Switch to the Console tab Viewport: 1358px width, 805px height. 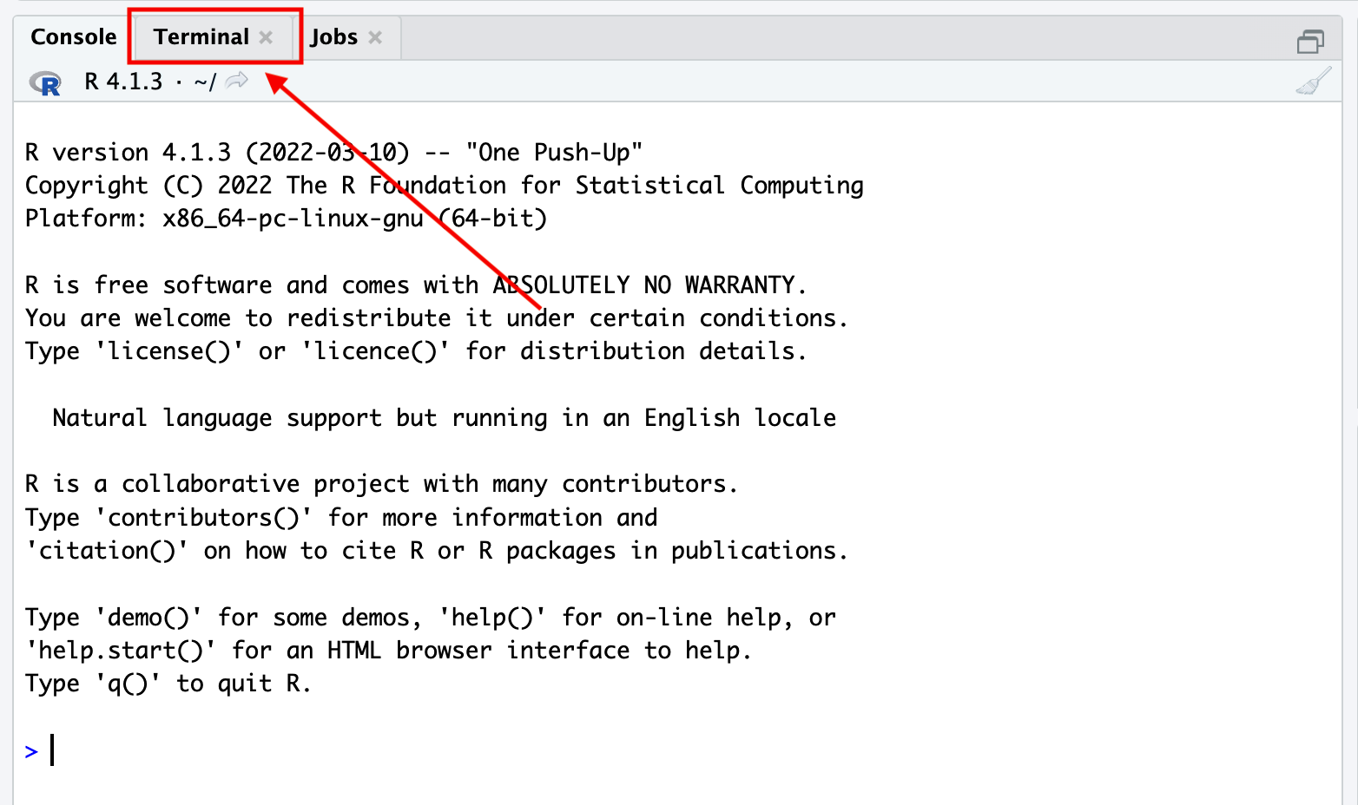[x=74, y=37]
